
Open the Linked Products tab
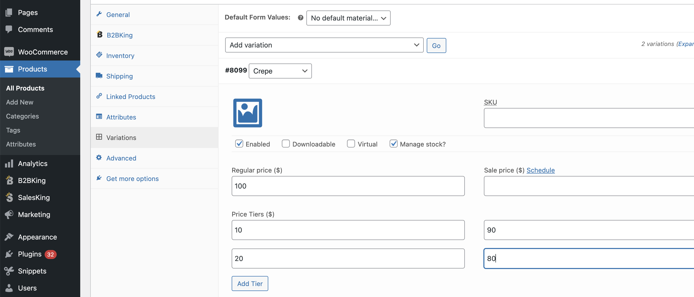[x=154, y=96]
